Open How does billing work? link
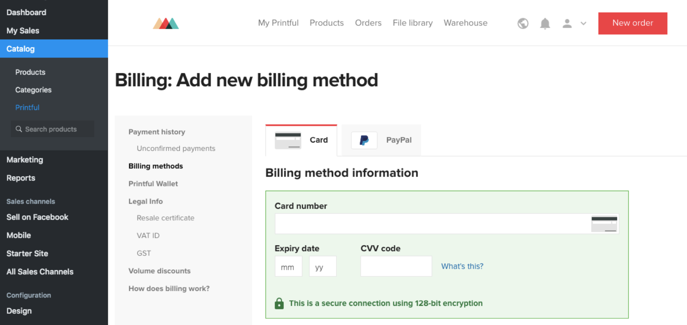This screenshot has height=325, width=687. [169, 289]
